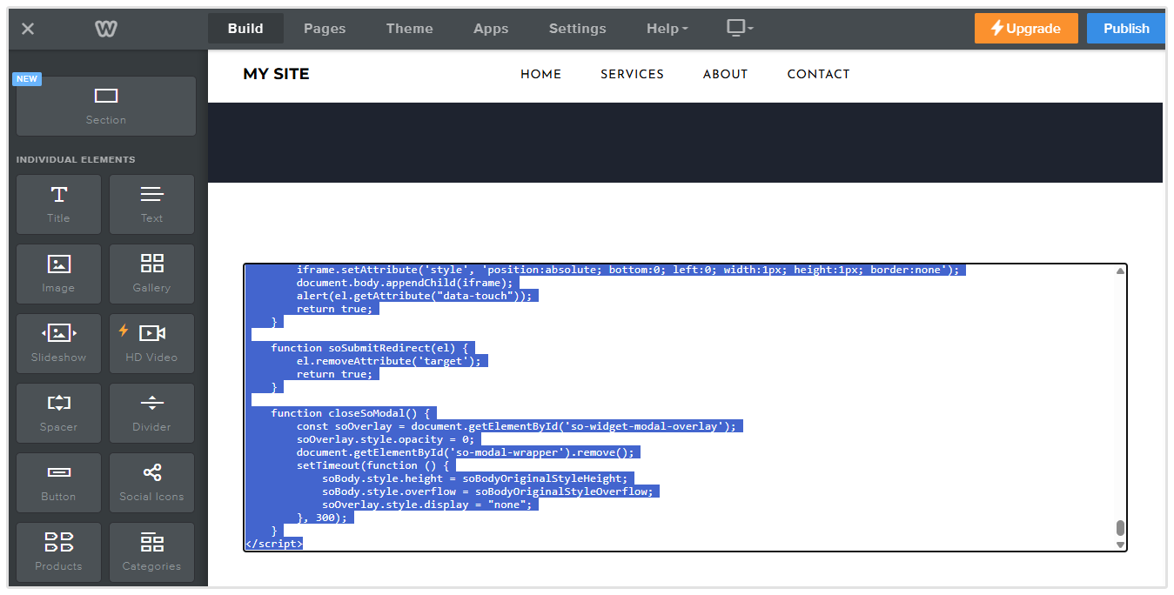
Task: Select the Divider element
Action: coord(151,412)
